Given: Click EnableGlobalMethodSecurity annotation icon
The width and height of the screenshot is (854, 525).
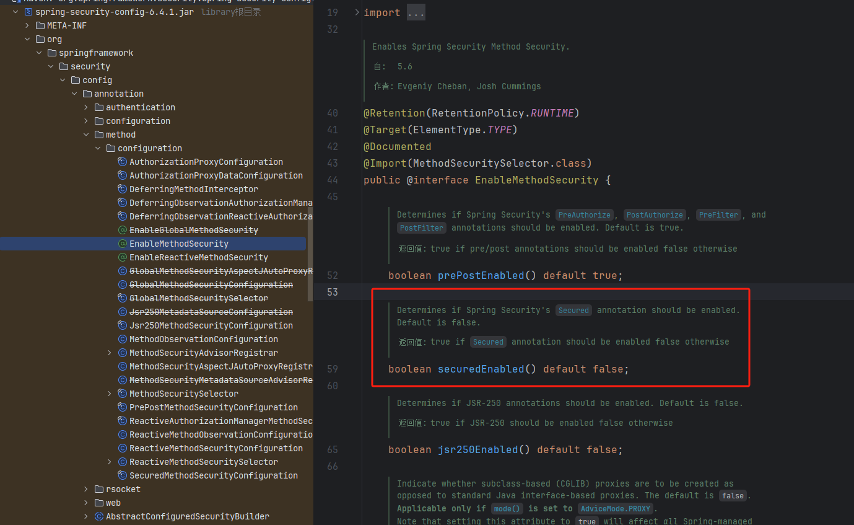Looking at the screenshot, I should (x=123, y=230).
